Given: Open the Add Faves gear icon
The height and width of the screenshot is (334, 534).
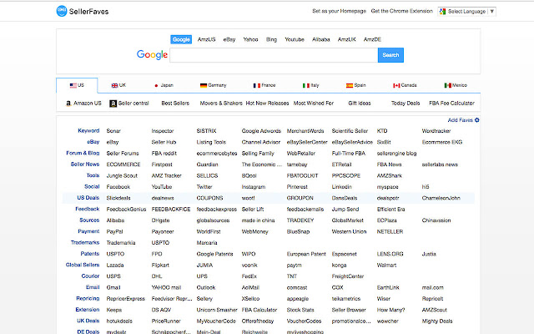Looking at the screenshot, I should (x=476, y=120).
